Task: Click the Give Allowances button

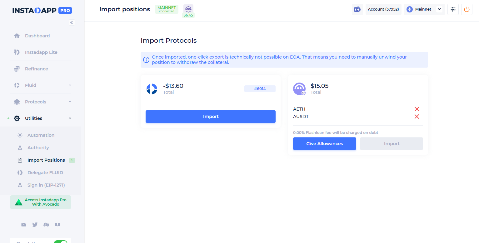Action: [324, 144]
